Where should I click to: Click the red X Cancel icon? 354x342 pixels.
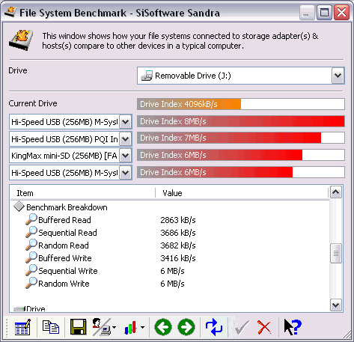point(264,327)
